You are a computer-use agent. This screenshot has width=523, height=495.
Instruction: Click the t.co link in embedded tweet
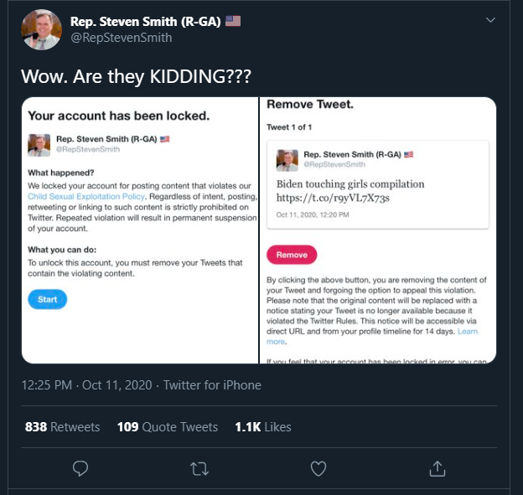coord(333,198)
